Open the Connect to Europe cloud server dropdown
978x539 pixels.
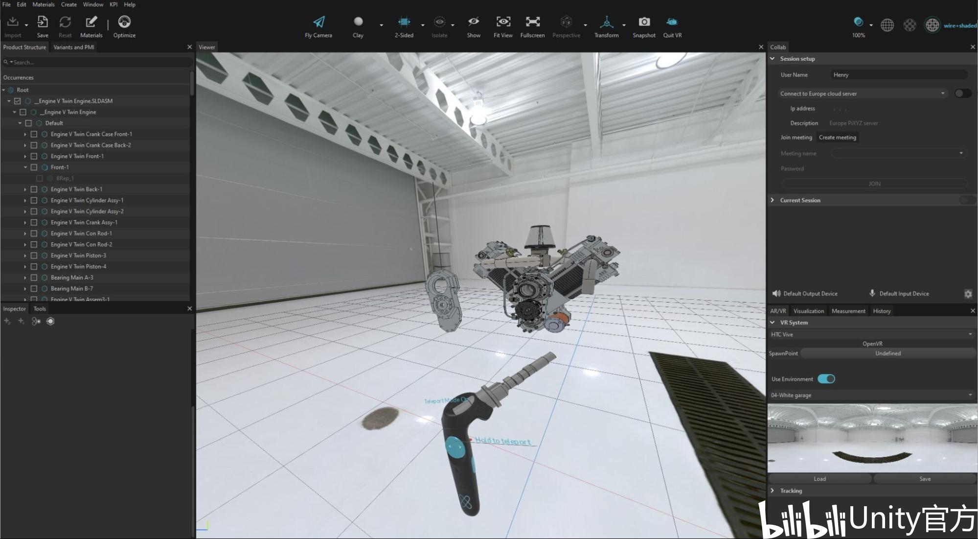pyautogui.click(x=863, y=94)
